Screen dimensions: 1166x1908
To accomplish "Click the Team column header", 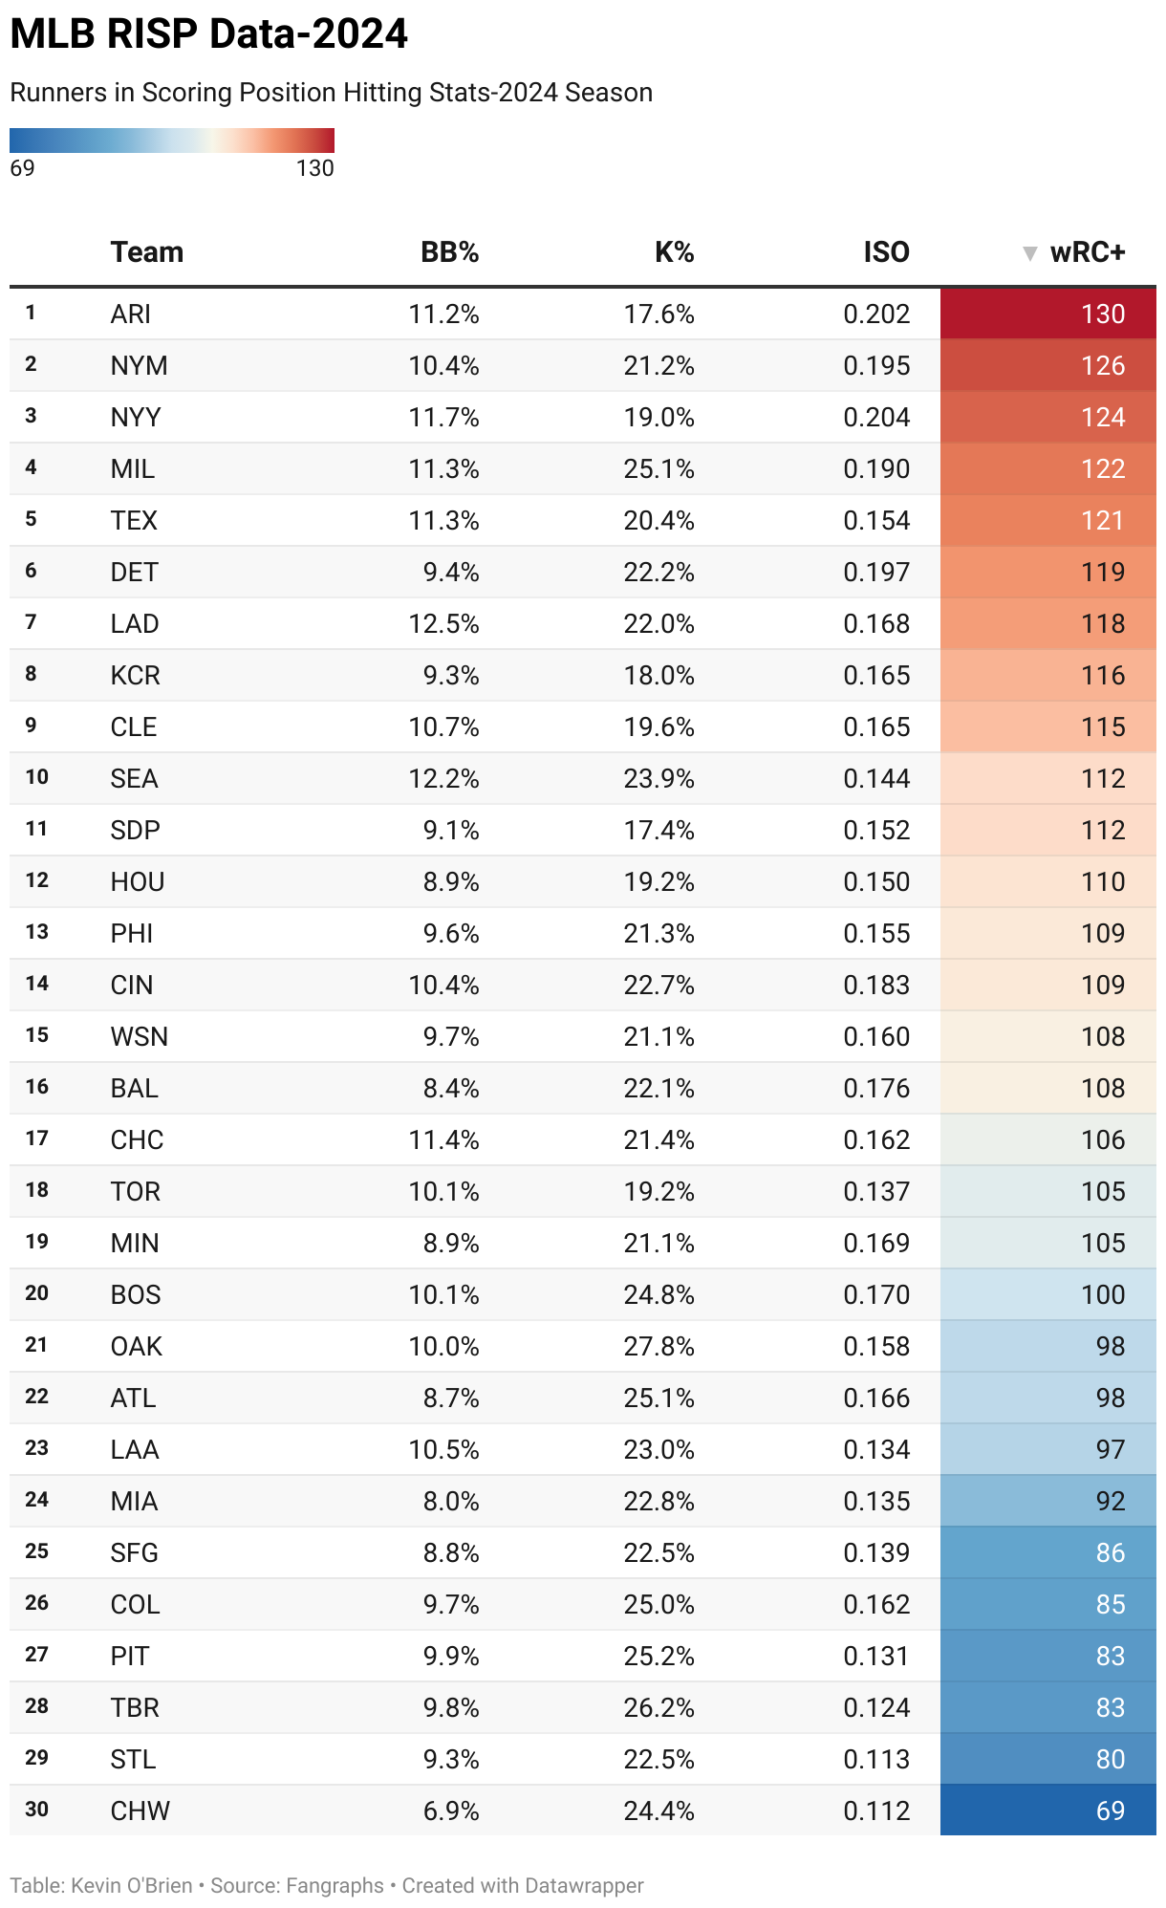I will pos(147,252).
